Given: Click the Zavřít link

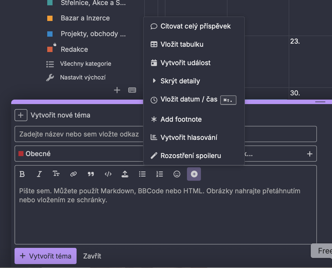Looking at the screenshot, I should pyautogui.click(x=92, y=256).
